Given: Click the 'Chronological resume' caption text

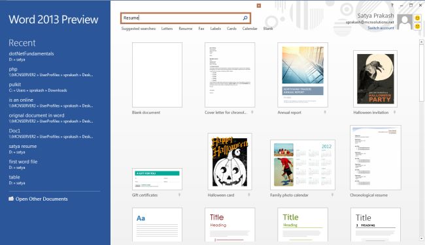Looking at the screenshot, I should 369,195.
